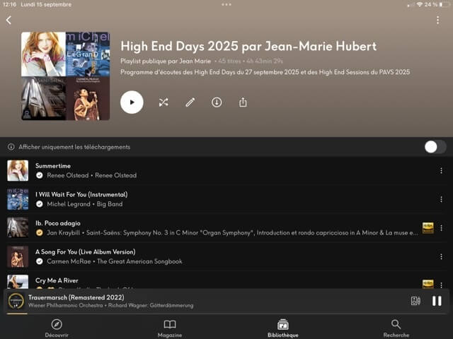
Task: Open the playlist options menu at top right
Action: 437,20
